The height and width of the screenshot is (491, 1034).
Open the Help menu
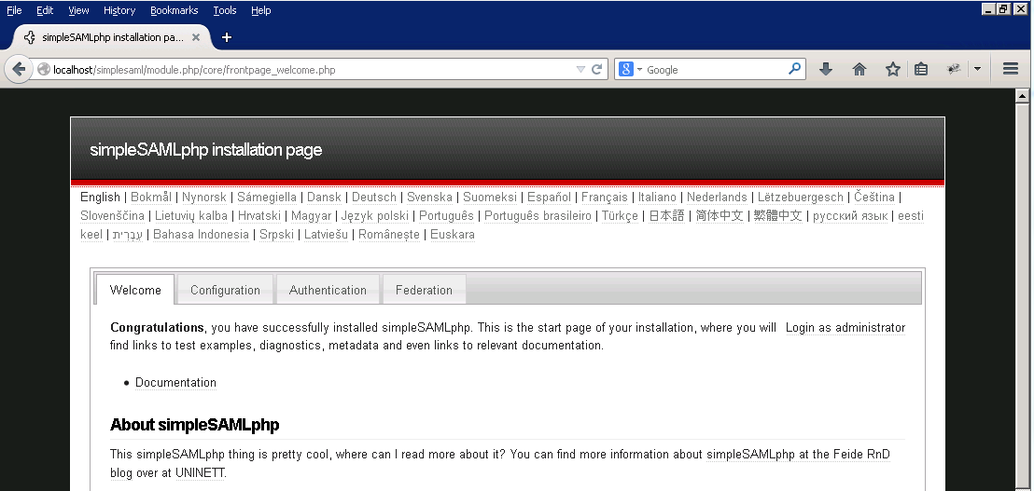click(261, 10)
